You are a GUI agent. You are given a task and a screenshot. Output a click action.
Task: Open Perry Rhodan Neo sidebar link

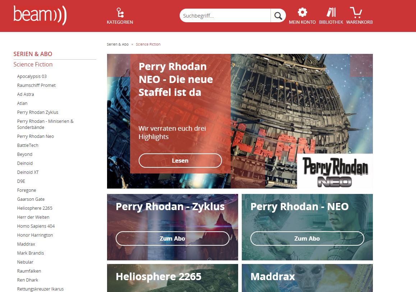click(x=36, y=136)
